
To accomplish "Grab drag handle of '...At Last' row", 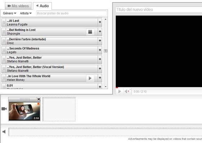I will (4, 22).
